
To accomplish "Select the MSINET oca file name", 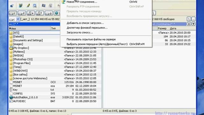I will click(x=18, y=86).
